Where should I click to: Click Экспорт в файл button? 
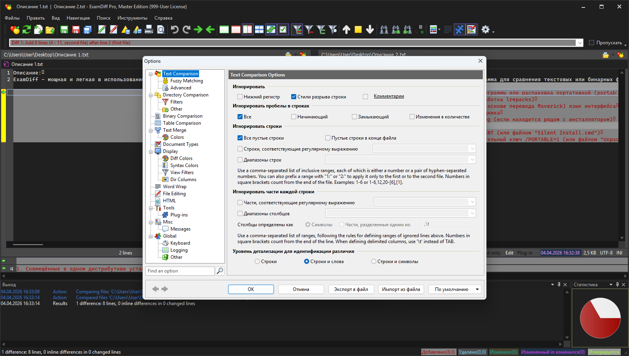point(351,289)
